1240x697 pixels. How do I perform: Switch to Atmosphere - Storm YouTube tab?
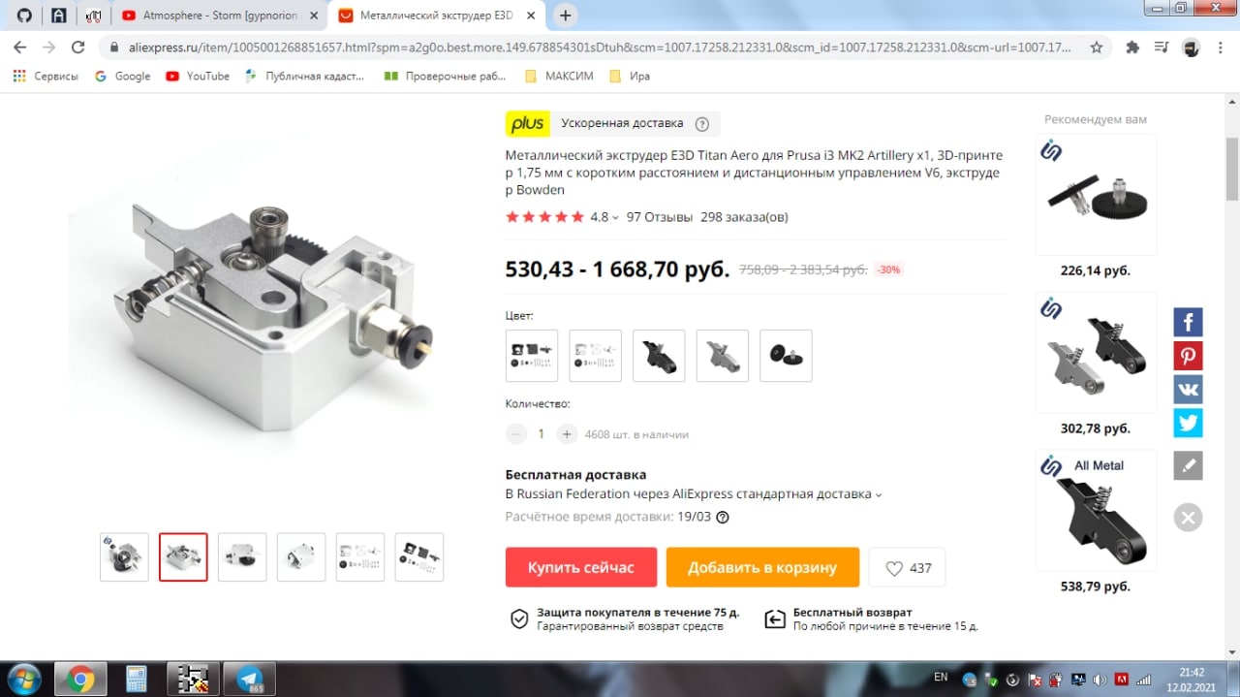pos(220,16)
